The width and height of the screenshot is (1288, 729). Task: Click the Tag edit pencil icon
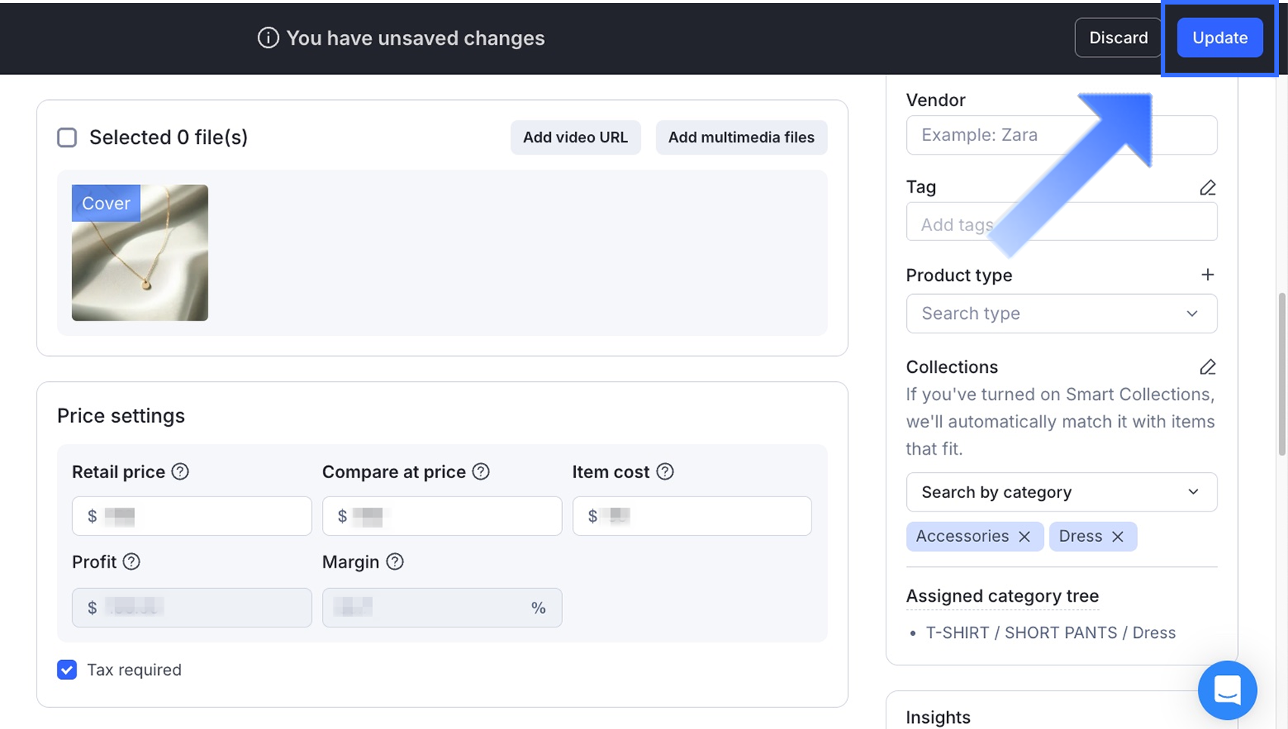(x=1207, y=187)
